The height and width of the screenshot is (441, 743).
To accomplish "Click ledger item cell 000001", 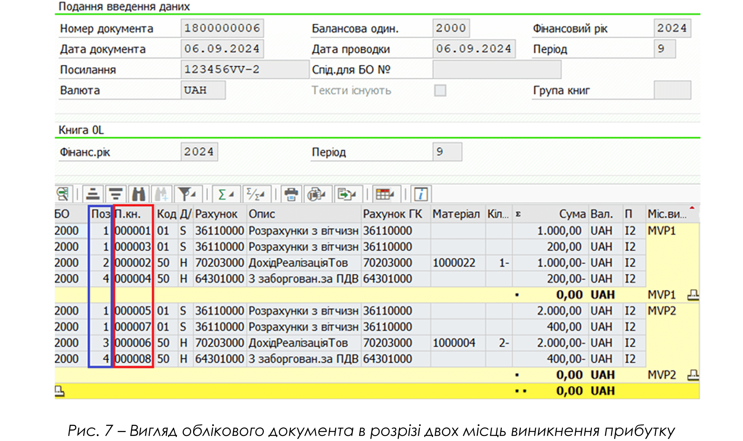I will 133,231.
